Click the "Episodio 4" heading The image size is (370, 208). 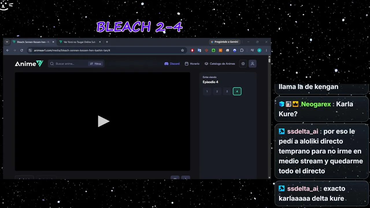pyautogui.click(x=210, y=82)
